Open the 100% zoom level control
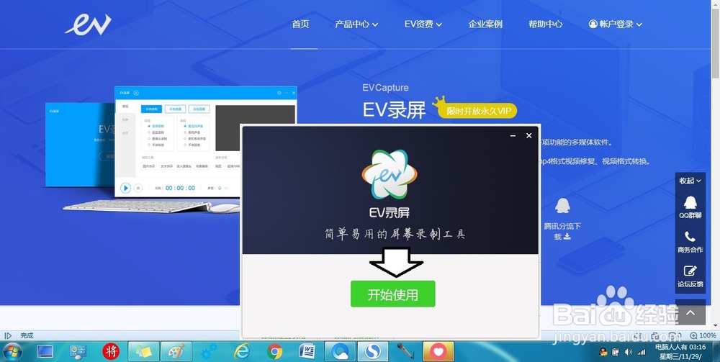The height and width of the screenshot is (362, 720). point(703,336)
